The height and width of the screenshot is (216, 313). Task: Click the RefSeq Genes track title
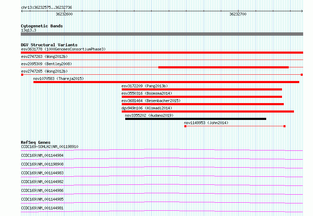coord(36,142)
